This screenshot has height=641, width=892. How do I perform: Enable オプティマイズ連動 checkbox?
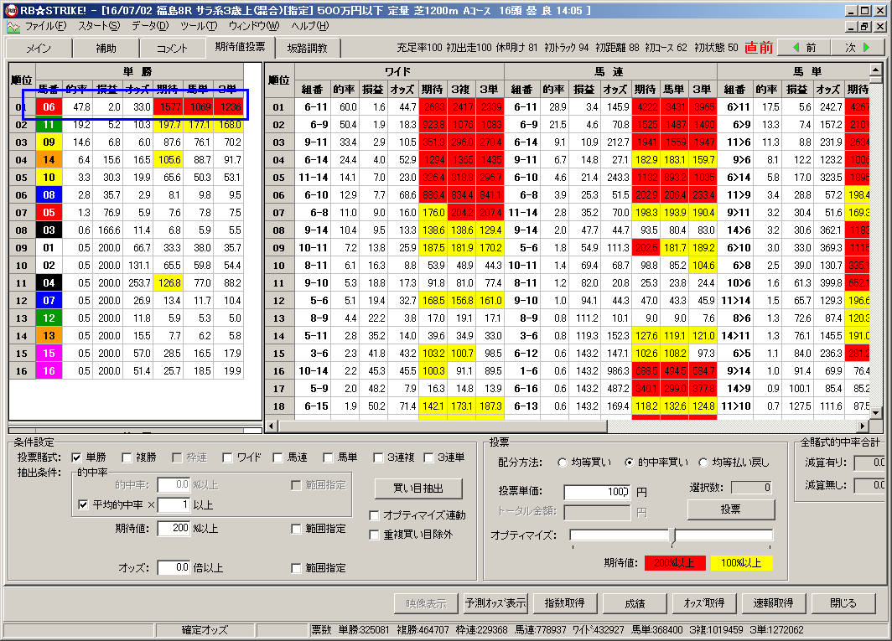click(374, 515)
